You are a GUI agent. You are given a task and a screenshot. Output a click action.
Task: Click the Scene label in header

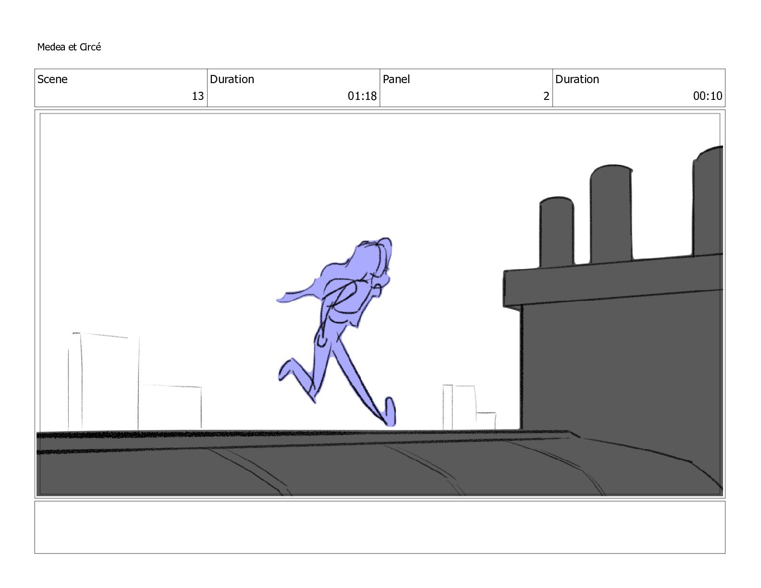[x=52, y=79]
